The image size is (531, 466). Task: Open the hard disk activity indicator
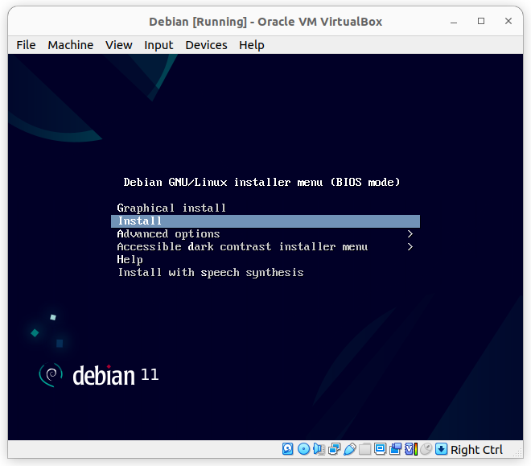coord(287,449)
